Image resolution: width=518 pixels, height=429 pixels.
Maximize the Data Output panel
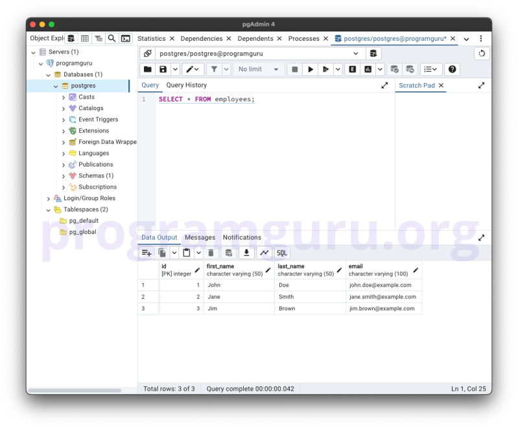click(481, 237)
